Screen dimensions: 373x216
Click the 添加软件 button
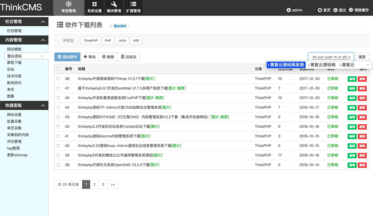(67, 57)
